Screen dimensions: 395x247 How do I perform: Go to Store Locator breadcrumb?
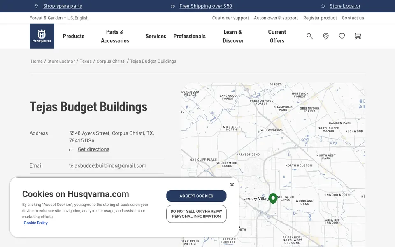(61, 61)
